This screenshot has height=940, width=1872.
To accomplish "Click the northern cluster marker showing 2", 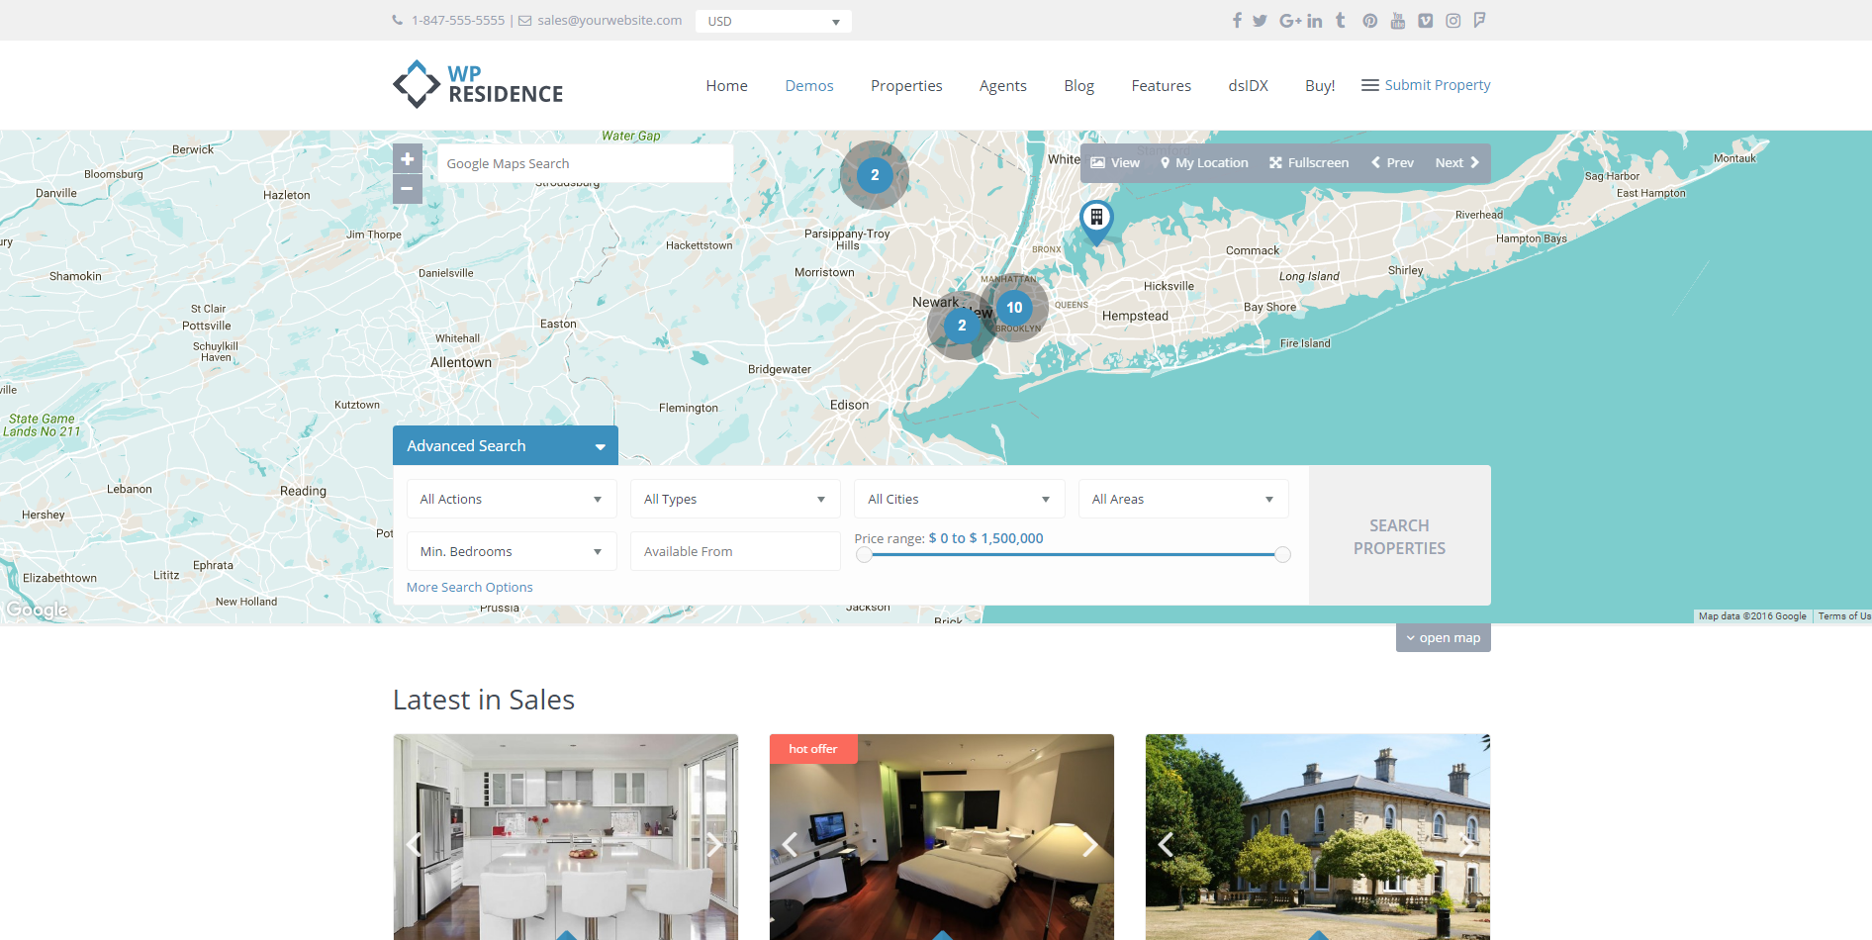I will [x=875, y=175].
